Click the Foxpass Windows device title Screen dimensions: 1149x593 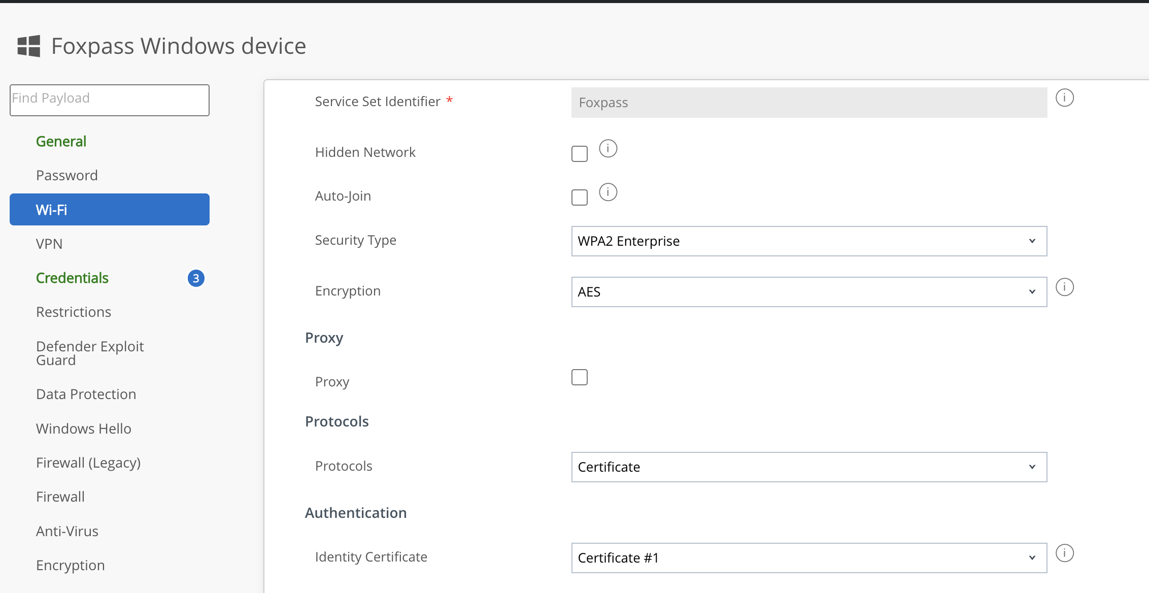click(x=179, y=46)
